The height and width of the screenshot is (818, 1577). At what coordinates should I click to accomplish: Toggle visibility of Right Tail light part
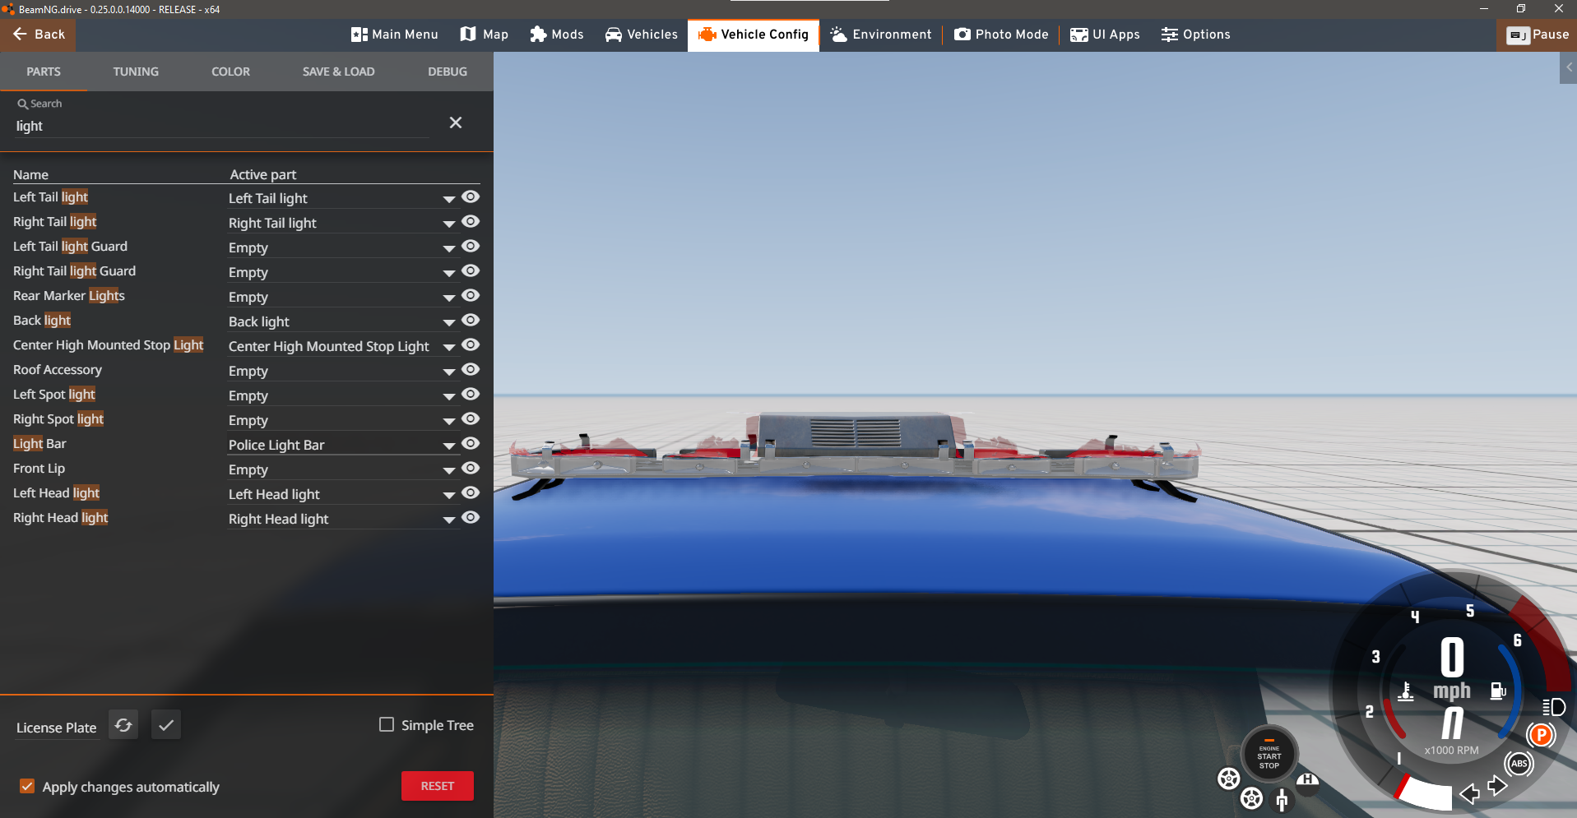pos(471,222)
